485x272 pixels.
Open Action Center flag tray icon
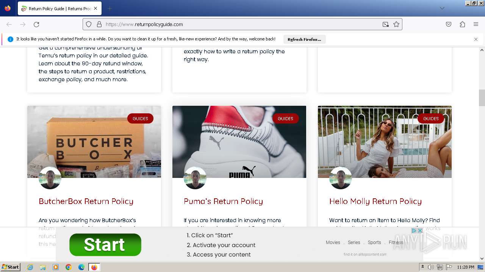pos(449,267)
